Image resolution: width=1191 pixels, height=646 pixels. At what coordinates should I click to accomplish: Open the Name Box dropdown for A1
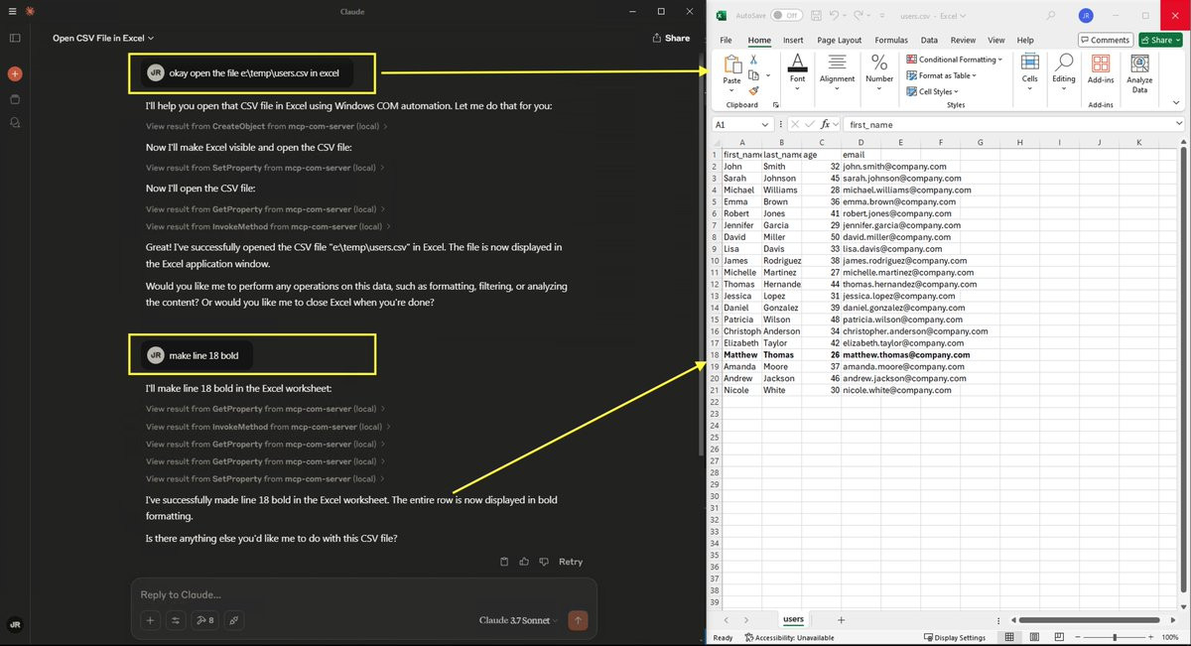click(765, 125)
